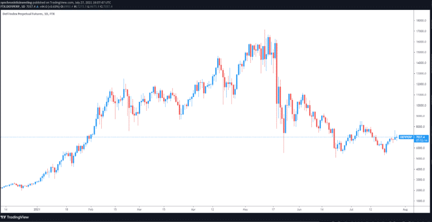Click the May label on time axis
Viewport: 432px width, 222px height.
[x=245, y=209]
